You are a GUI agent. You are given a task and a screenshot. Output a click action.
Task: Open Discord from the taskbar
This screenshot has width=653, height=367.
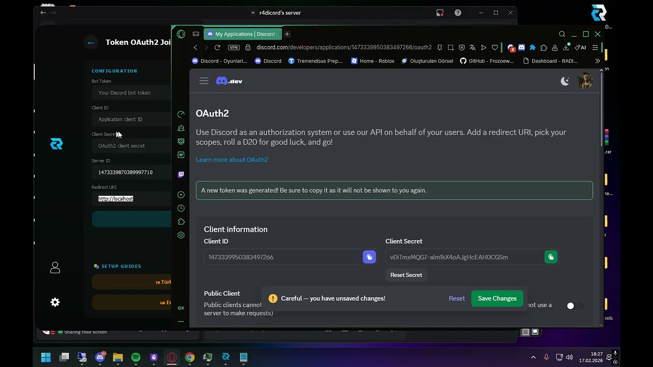tap(100, 357)
